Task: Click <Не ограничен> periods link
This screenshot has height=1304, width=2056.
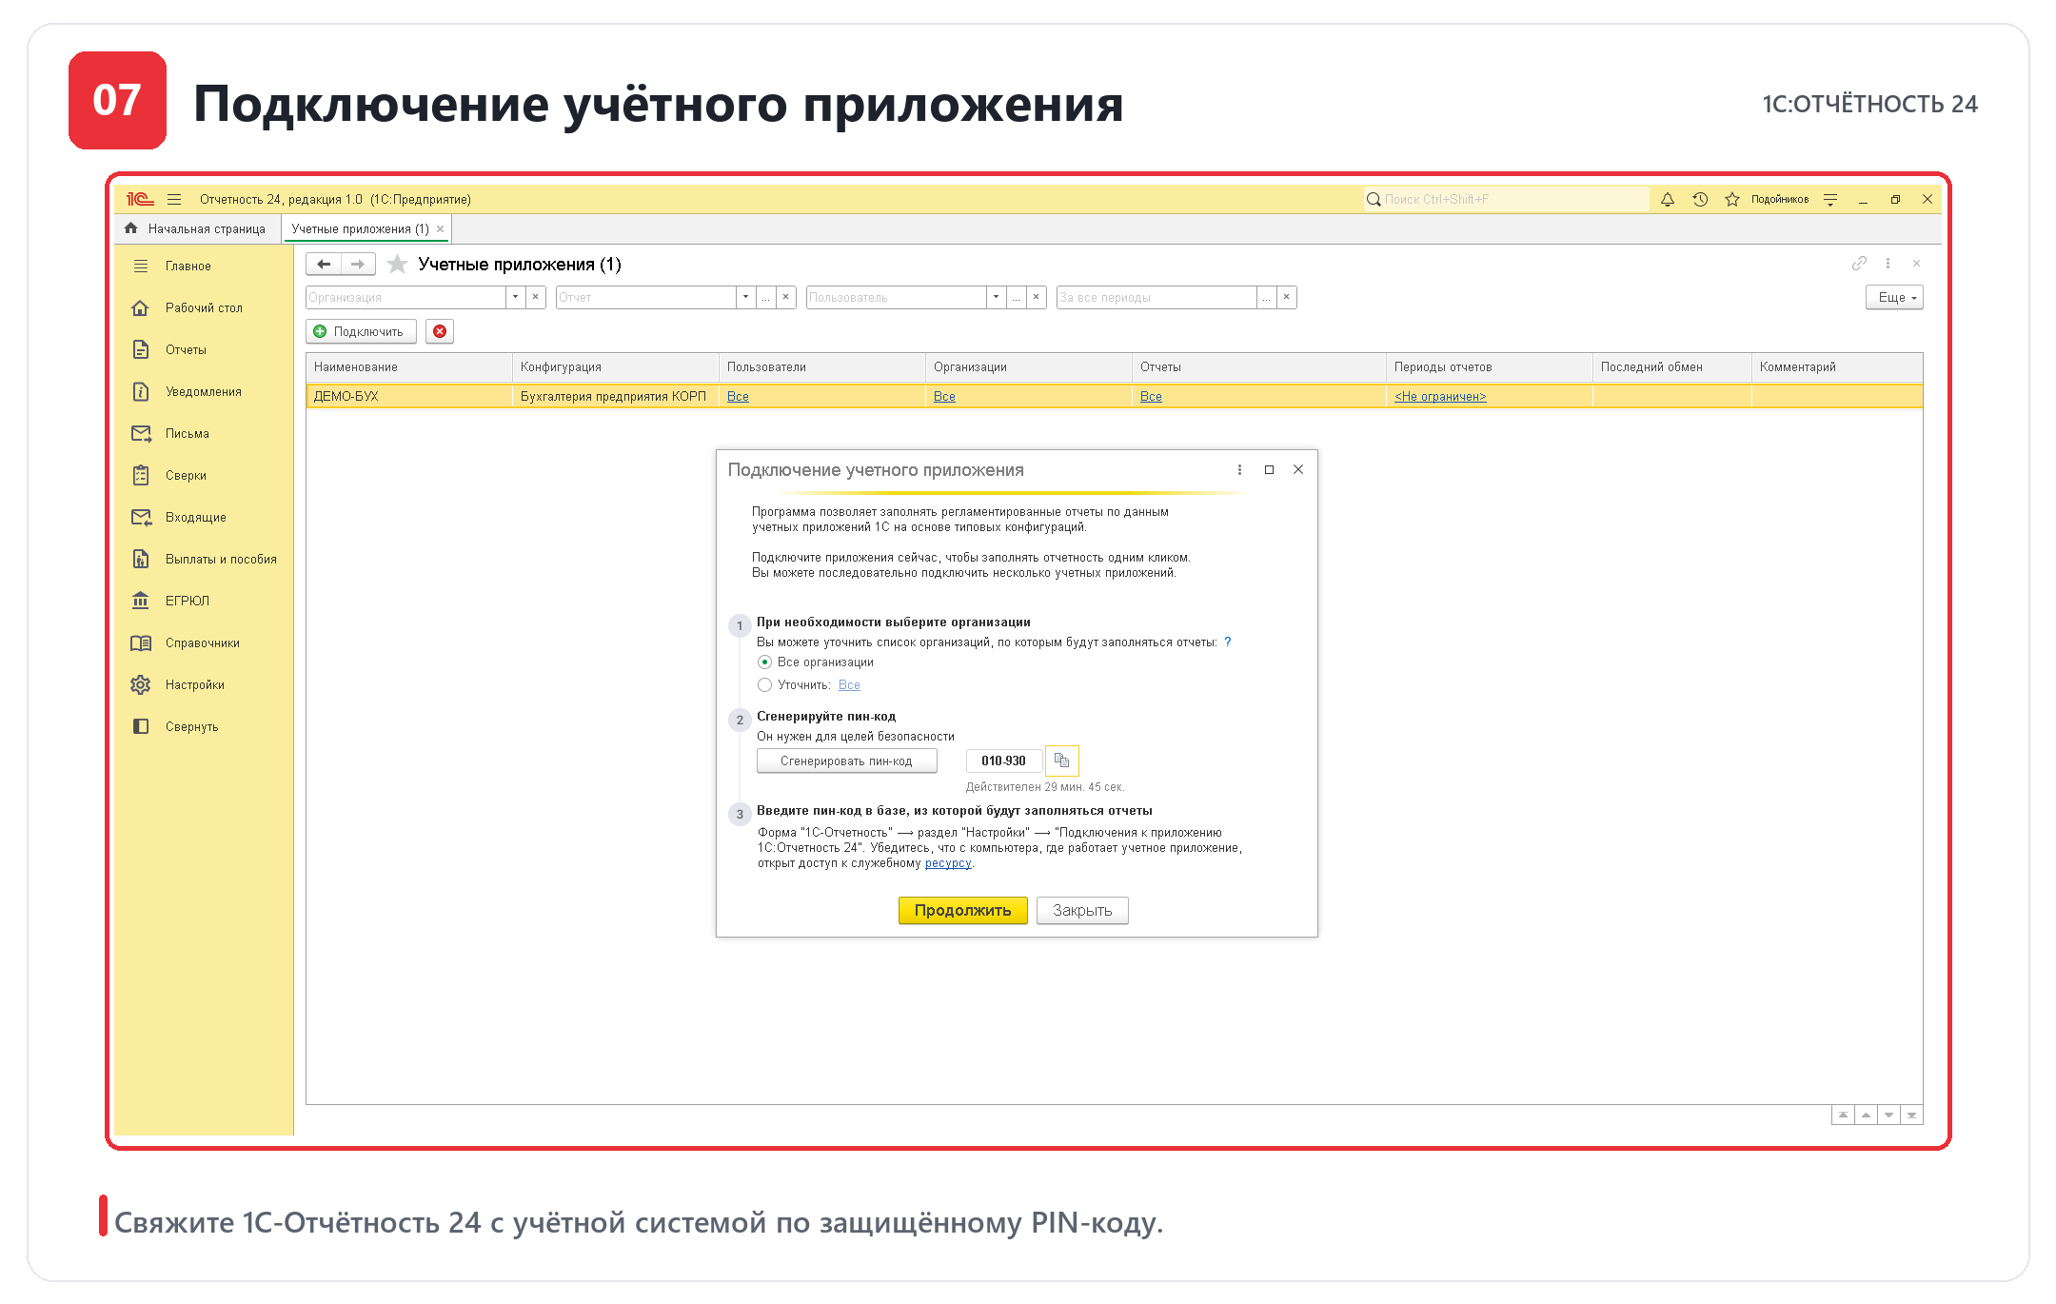Action: click(1440, 396)
